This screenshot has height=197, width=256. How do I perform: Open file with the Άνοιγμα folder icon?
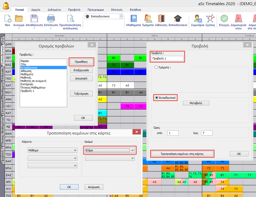pos(19,19)
